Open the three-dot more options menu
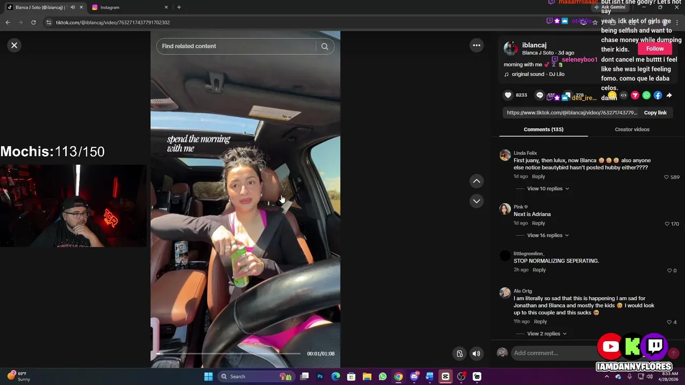This screenshot has height=385, width=685. click(x=476, y=45)
